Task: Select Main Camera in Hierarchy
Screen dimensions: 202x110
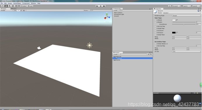Action: (118, 13)
